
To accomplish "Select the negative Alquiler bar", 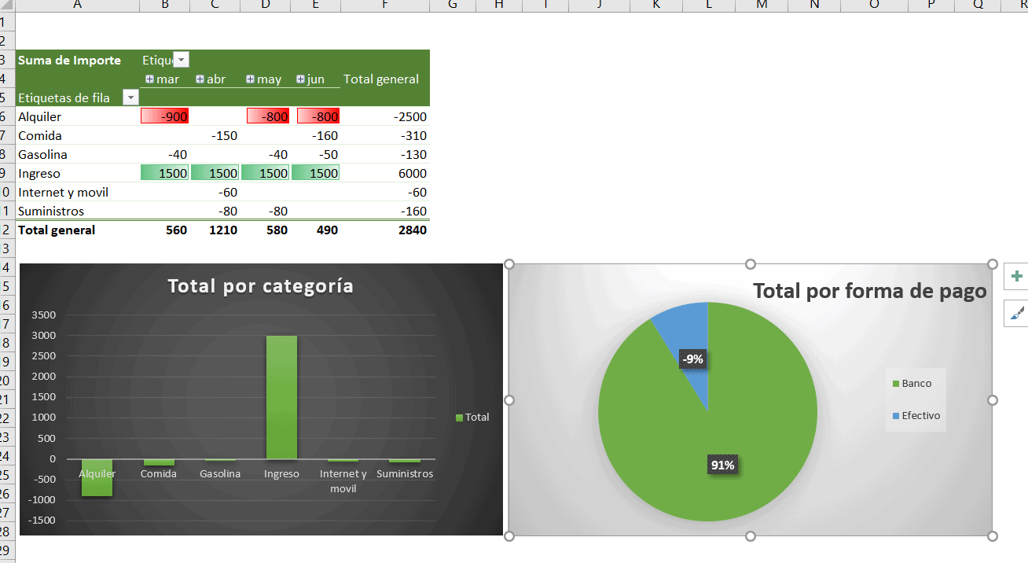I will (x=97, y=478).
